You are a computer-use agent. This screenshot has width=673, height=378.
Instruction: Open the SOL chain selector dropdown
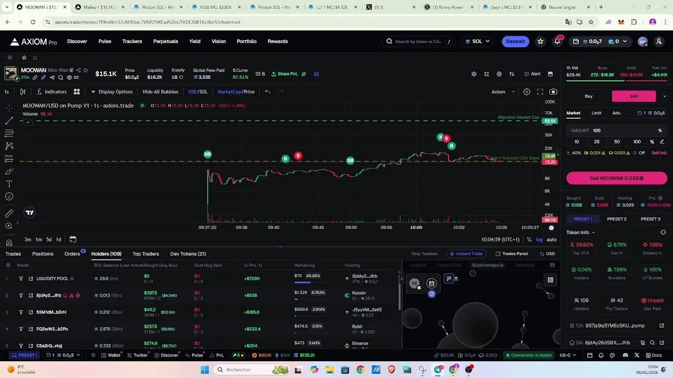[478, 41]
